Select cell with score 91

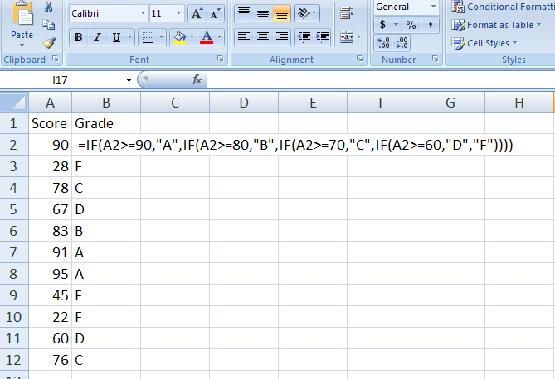coord(51,252)
